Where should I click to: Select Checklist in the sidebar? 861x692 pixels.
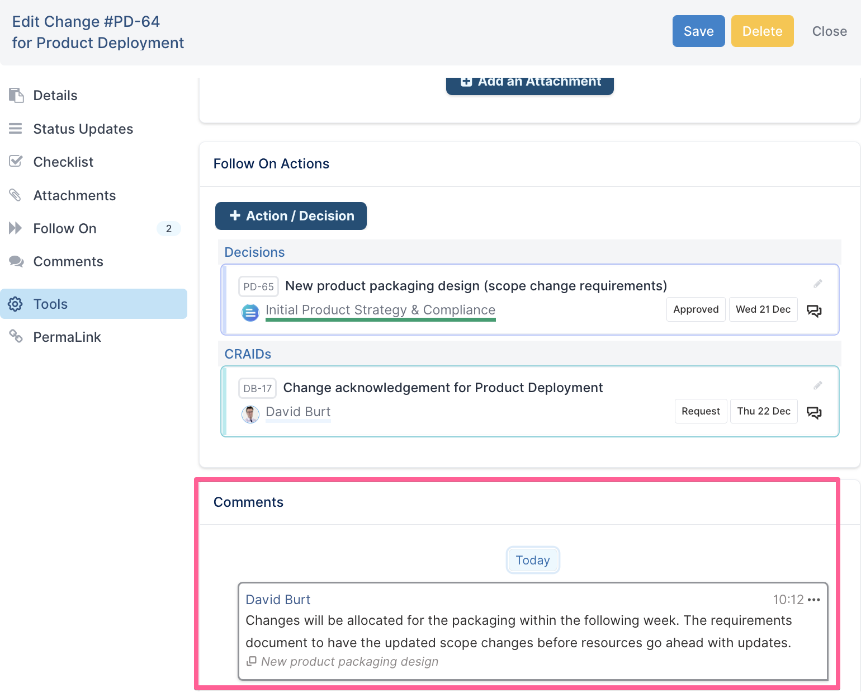point(63,162)
